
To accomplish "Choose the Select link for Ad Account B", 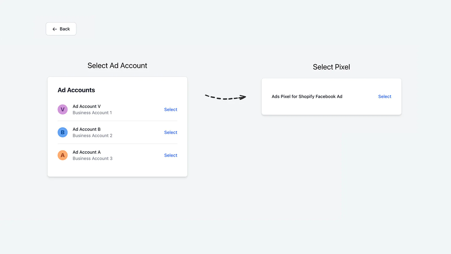I will [171, 132].
